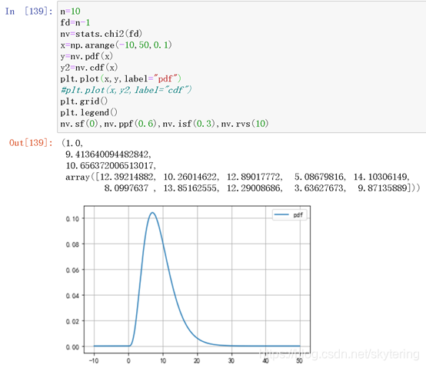Click array value 13.85162555
Screen dimensions: 426x368
tap(191, 188)
